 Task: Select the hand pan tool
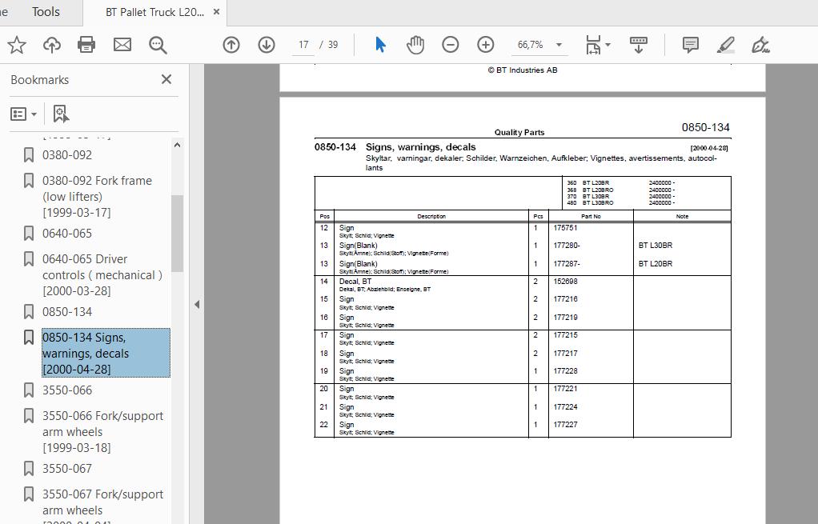(415, 45)
